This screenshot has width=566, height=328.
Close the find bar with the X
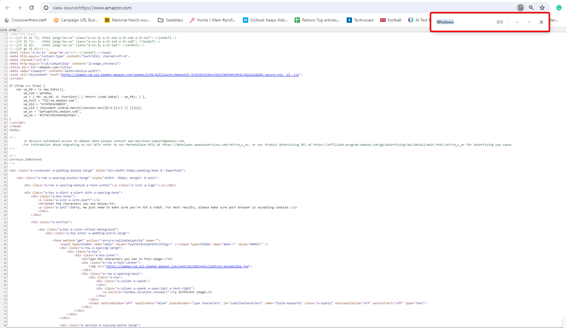click(541, 22)
